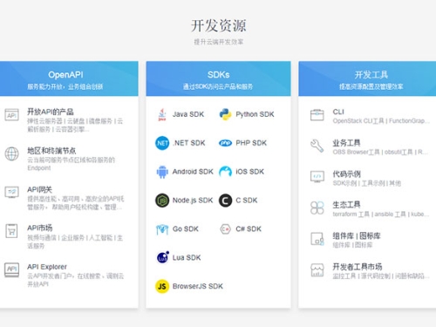Open the Lua SDK text link

187,257
